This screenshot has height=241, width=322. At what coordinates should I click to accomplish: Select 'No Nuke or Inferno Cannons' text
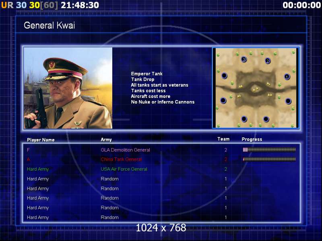click(x=163, y=102)
